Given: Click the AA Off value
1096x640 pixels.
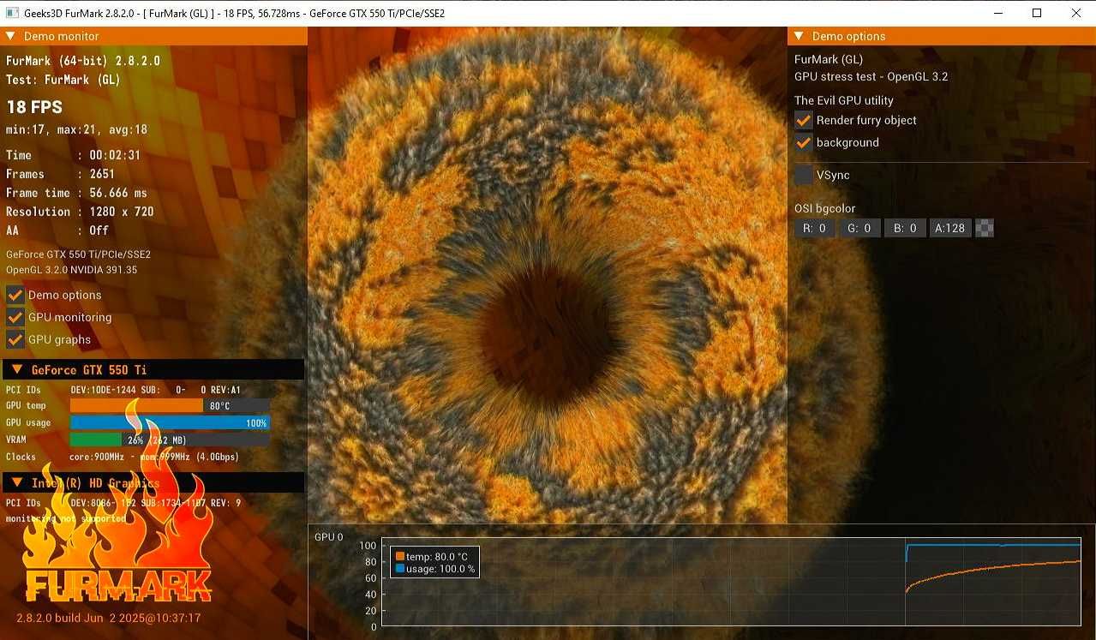Looking at the screenshot, I should pyautogui.click(x=99, y=230).
